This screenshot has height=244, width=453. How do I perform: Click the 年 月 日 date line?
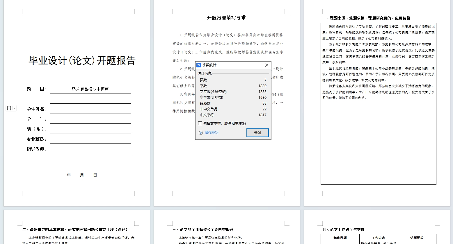pos(82,175)
